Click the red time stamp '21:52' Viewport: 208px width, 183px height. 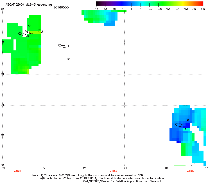tap(114, 171)
